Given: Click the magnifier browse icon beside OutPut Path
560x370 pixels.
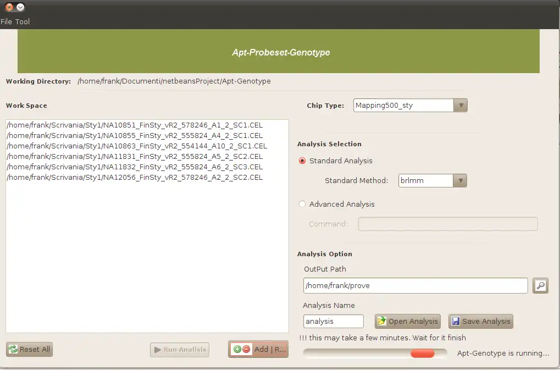Looking at the screenshot, I should coord(540,286).
